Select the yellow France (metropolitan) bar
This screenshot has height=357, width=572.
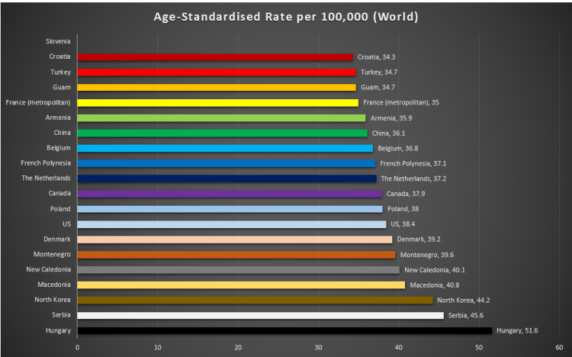pyautogui.click(x=217, y=103)
